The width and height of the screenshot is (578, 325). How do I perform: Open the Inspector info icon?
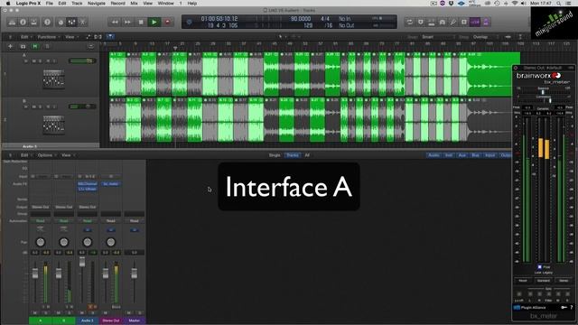click(x=23, y=22)
